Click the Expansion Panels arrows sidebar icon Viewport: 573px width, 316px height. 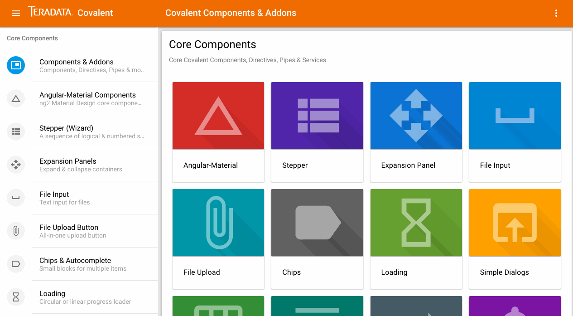(x=16, y=165)
